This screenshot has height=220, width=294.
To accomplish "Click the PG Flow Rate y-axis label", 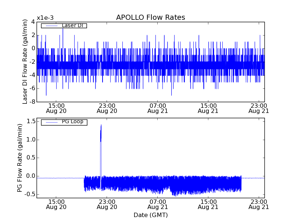I will pos(20,158).
